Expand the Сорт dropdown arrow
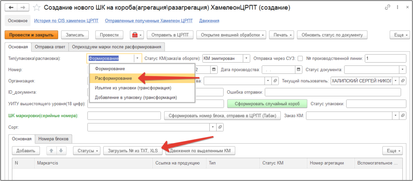This screenshot has height=181, width=413. (213, 127)
